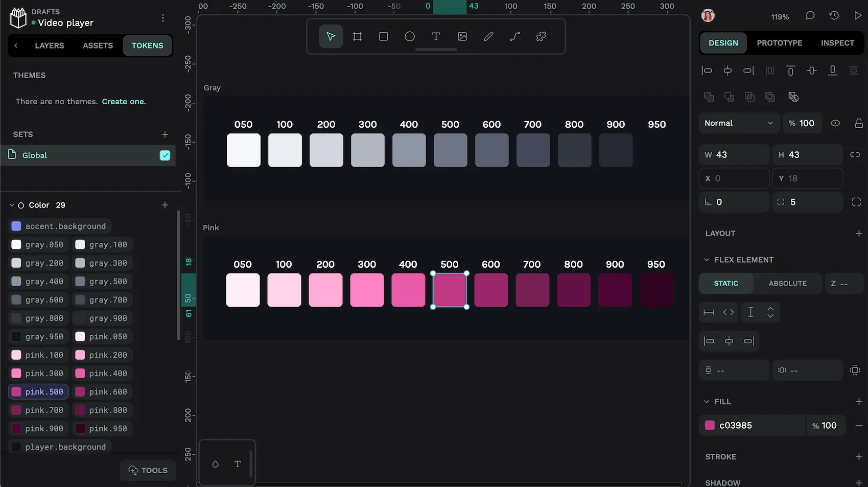Select the Pink 300 swatch on canvas

(x=367, y=290)
